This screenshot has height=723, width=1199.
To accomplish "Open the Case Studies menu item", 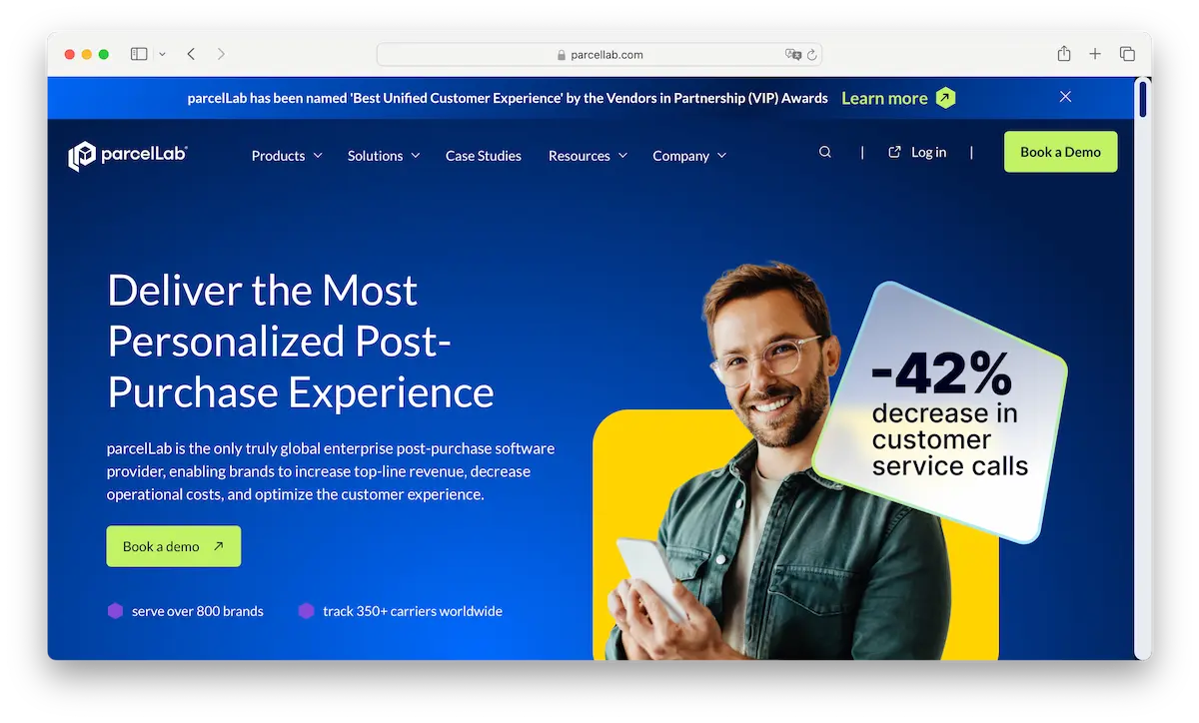I will pyautogui.click(x=484, y=156).
